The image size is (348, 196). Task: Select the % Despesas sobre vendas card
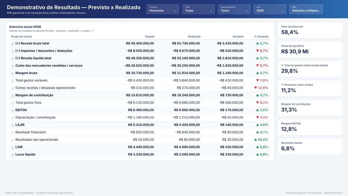310,88
